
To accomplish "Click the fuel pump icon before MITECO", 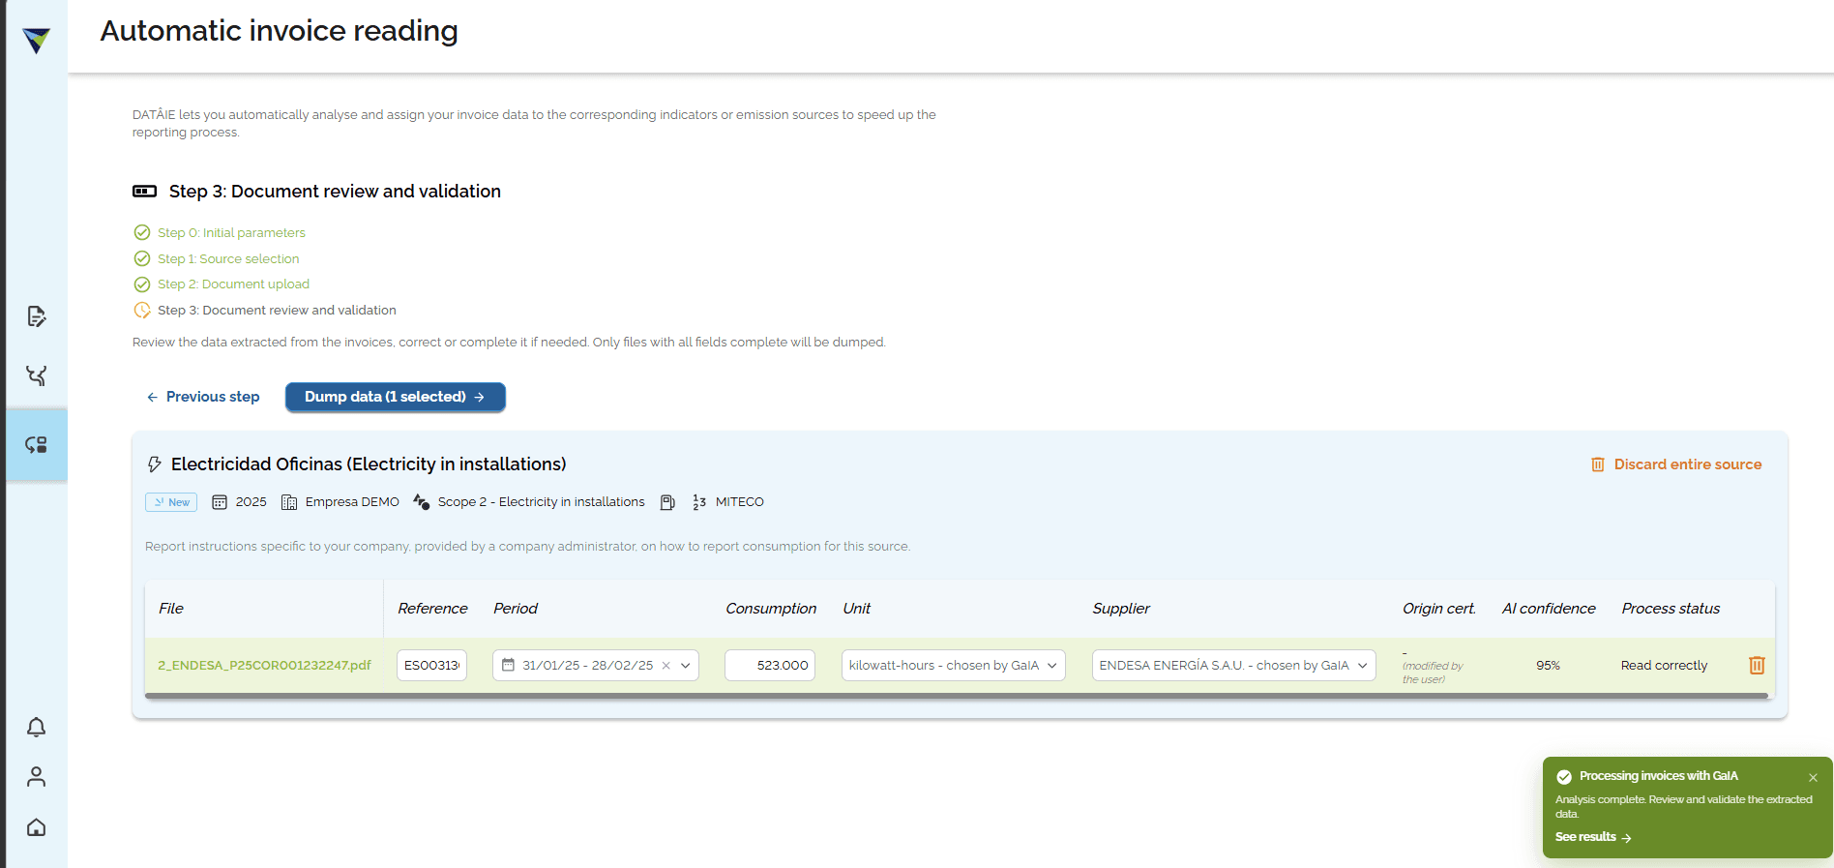I will point(667,502).
